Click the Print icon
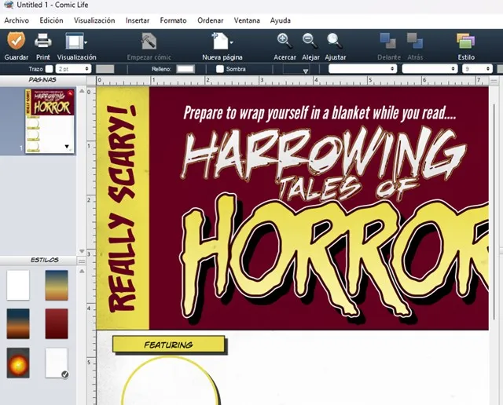 click(x=43, y=41)
